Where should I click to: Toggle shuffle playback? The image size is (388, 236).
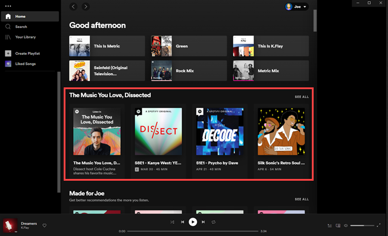coord(172,222)
